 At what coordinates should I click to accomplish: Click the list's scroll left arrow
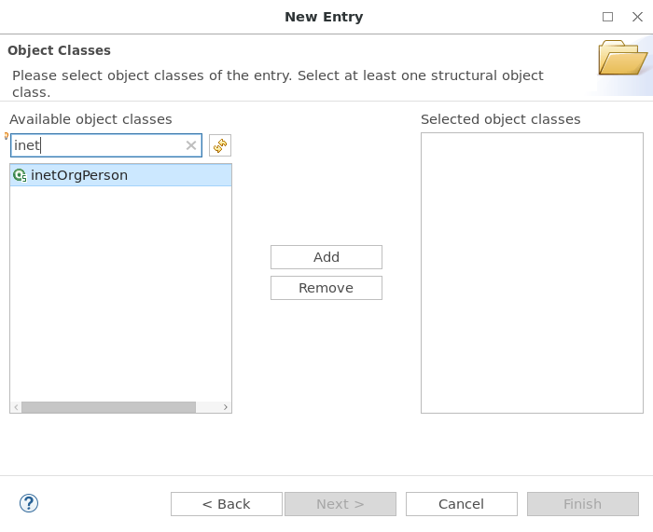pyautogui.click(x=16, y=407)
